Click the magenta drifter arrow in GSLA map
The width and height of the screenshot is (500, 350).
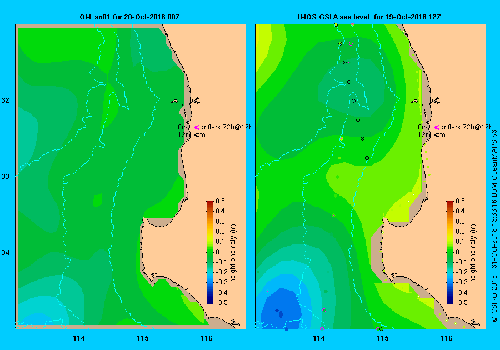(x=436, y=127)
